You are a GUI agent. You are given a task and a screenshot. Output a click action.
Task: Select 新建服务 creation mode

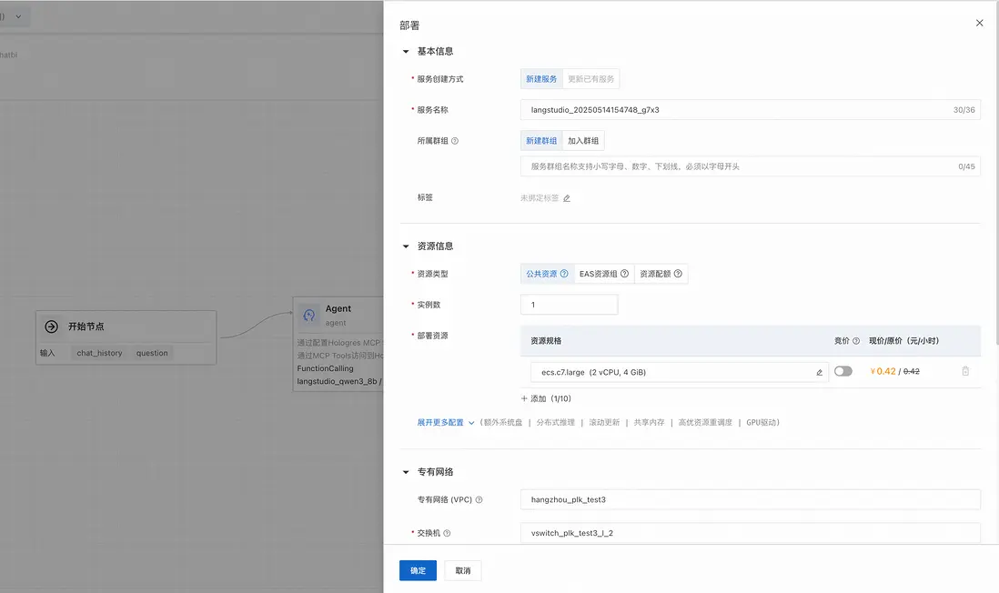point(541,79)
